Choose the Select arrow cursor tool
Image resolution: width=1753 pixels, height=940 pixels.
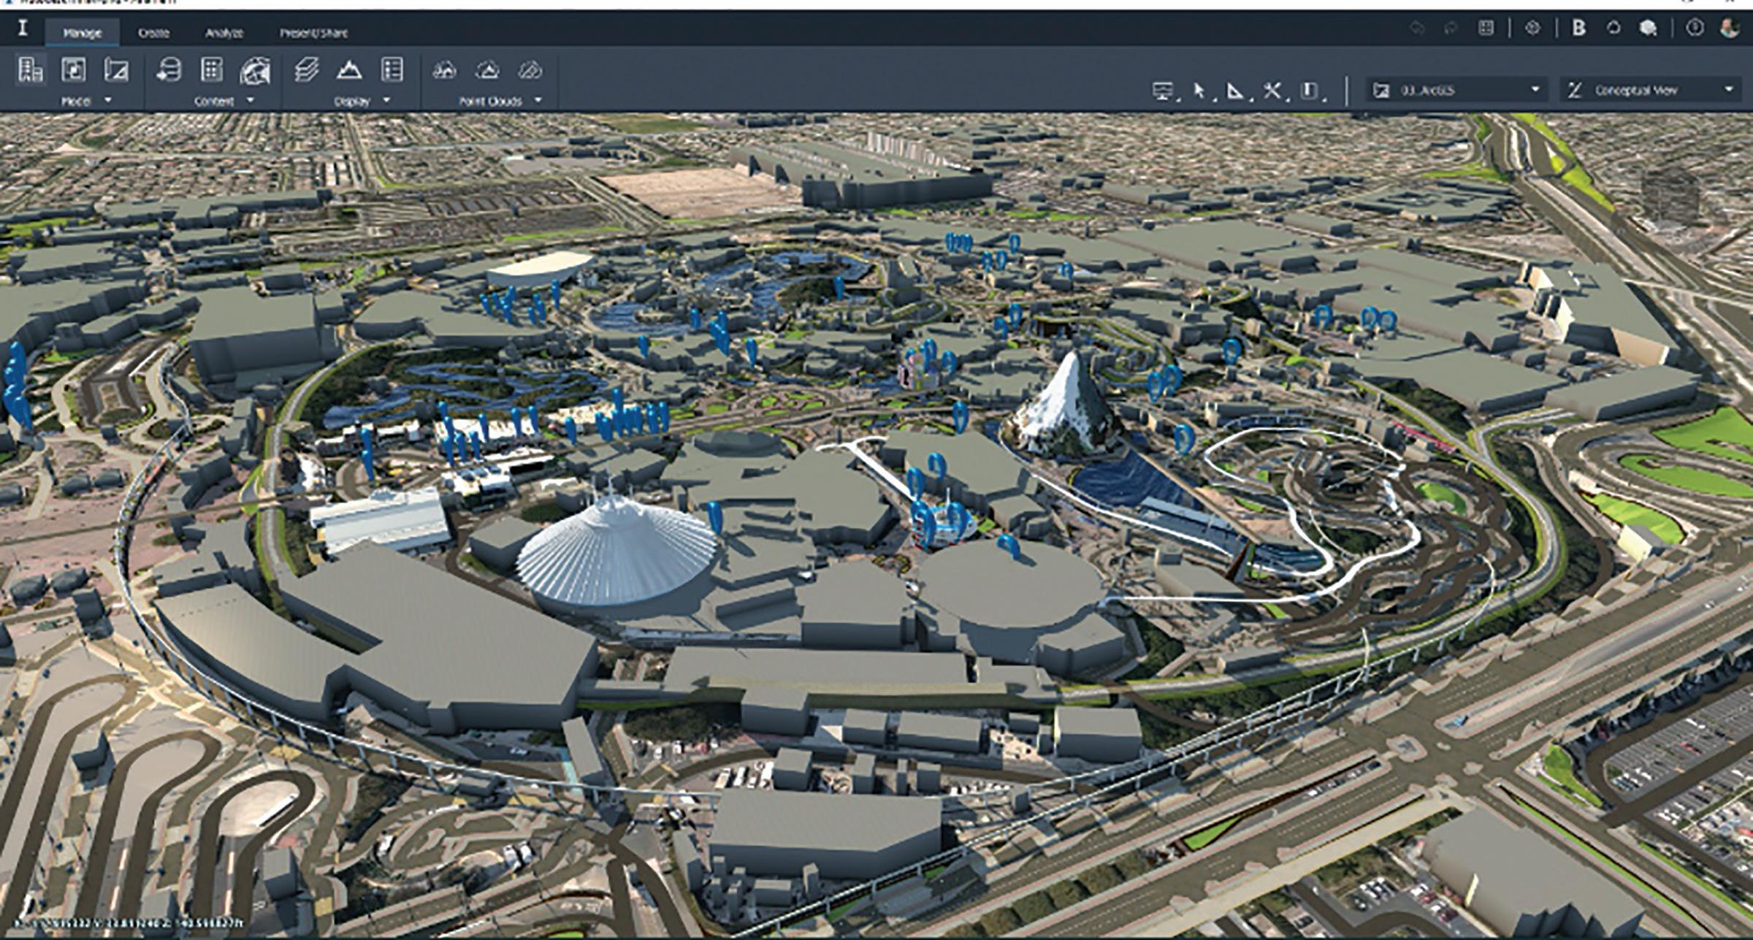point(1199,91)
